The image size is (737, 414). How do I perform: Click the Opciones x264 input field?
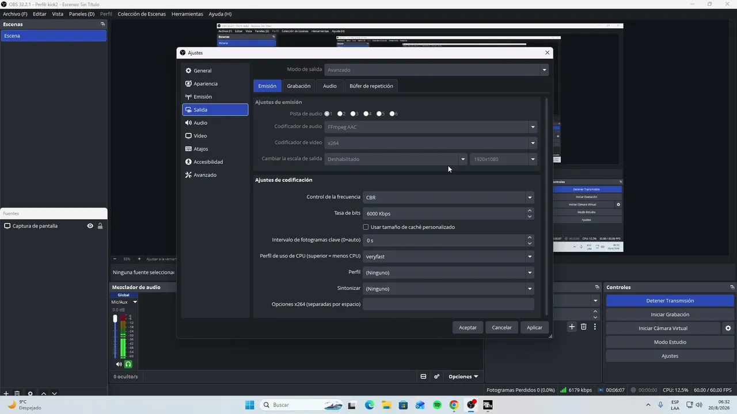[449, 304]
